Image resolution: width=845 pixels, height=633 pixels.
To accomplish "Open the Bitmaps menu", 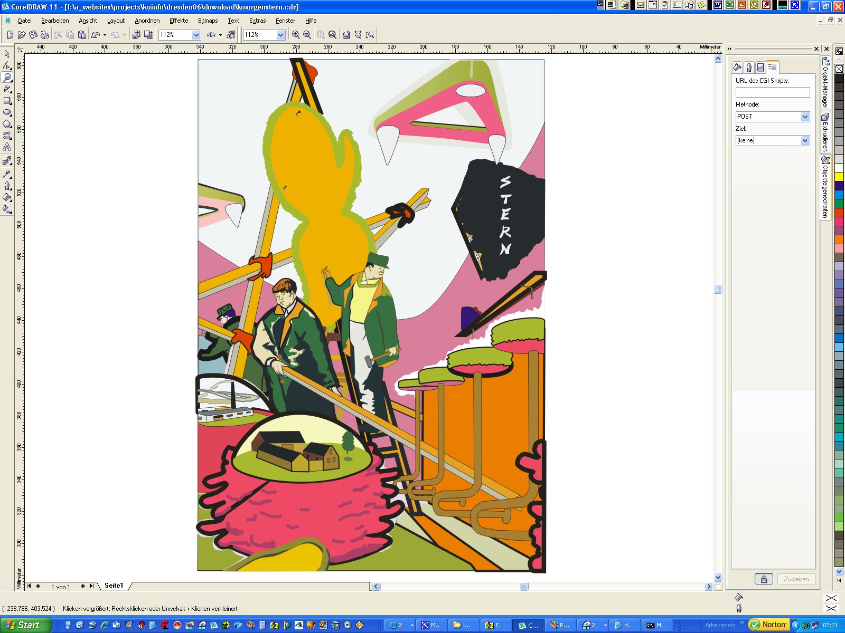I will (x=208, y=21).
